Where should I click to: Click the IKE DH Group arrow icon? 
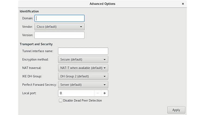(x=105, y=76)
